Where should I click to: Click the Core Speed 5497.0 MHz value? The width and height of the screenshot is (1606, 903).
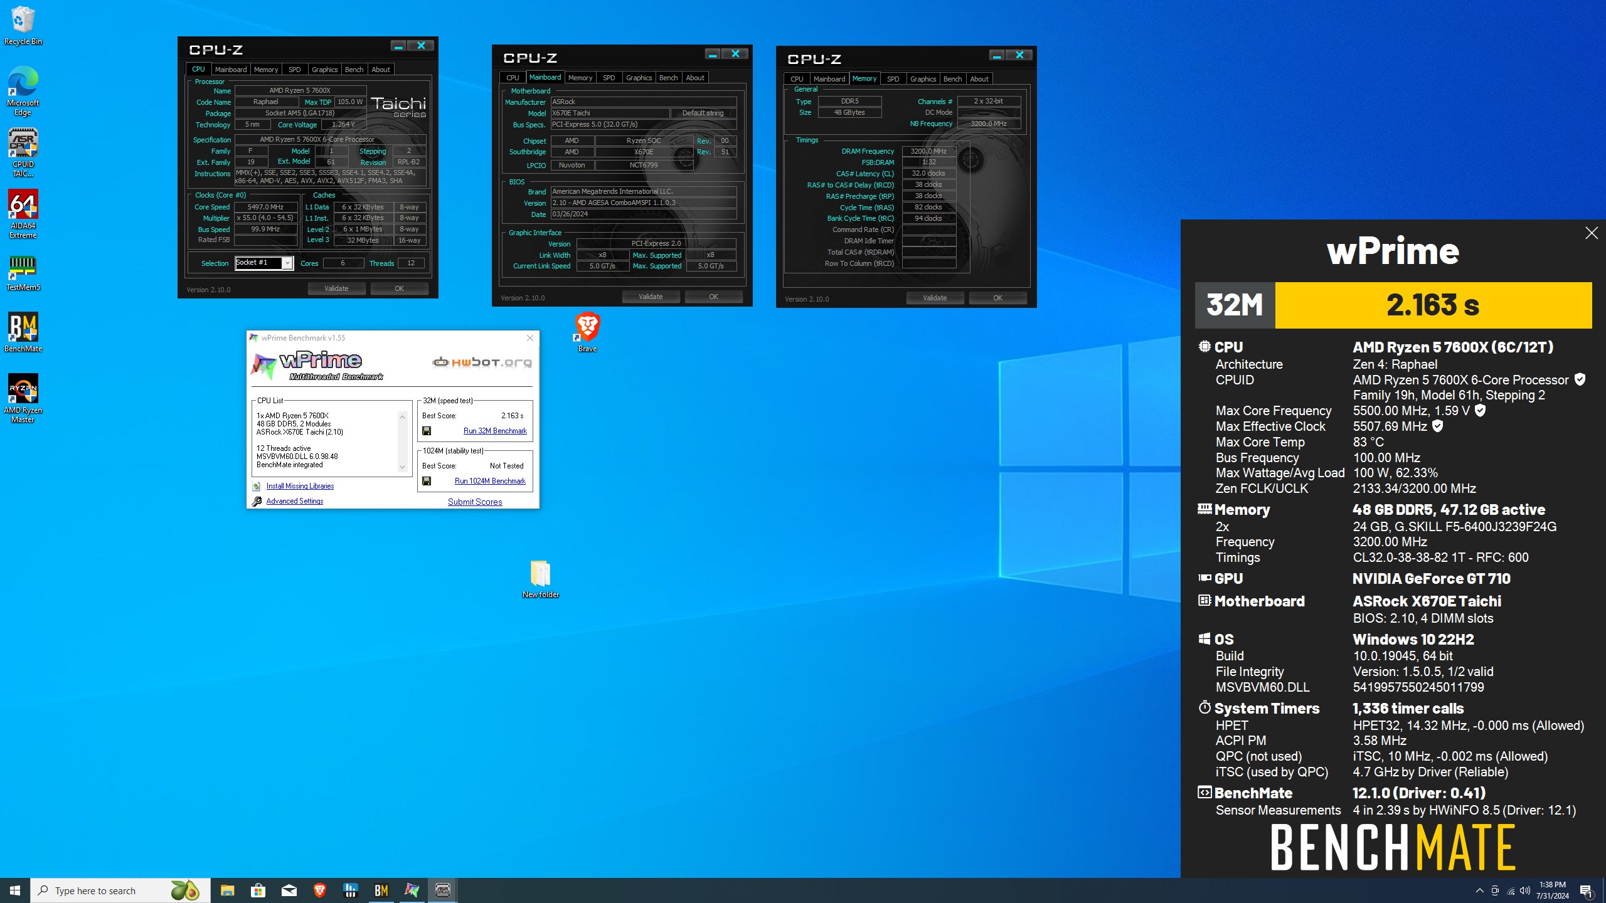coord(265,207)
